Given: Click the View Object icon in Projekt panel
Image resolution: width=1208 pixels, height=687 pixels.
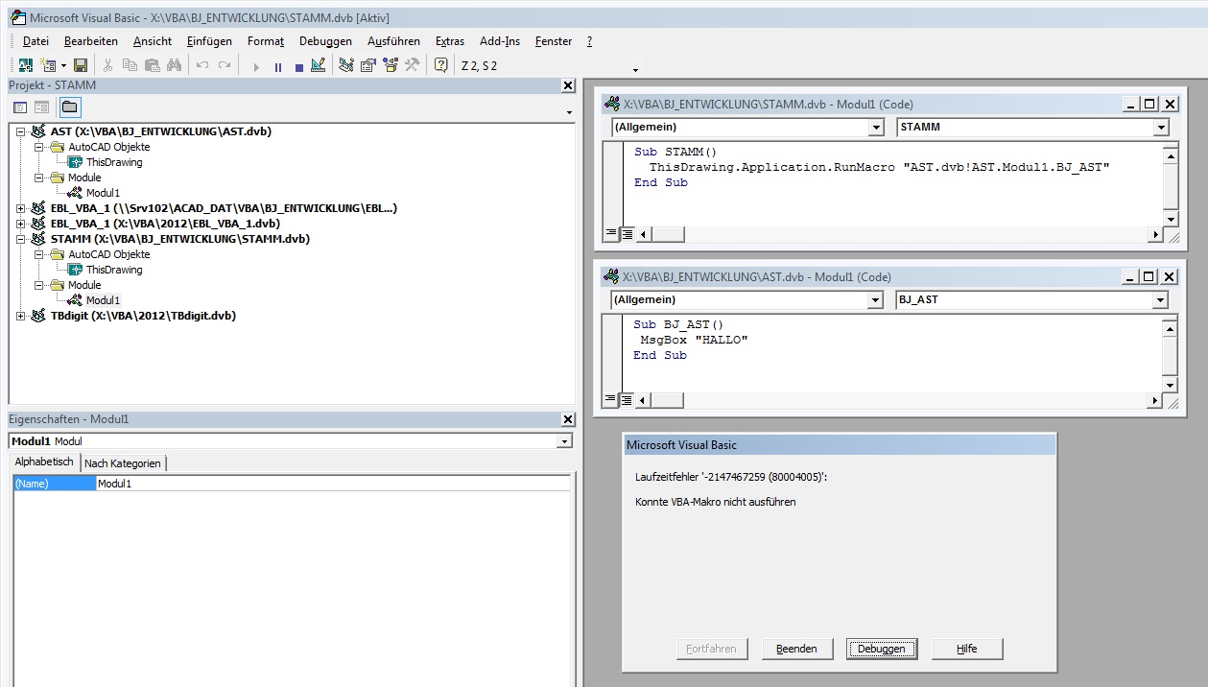Looking at the screenshot, I should click(x=42, y=107).
